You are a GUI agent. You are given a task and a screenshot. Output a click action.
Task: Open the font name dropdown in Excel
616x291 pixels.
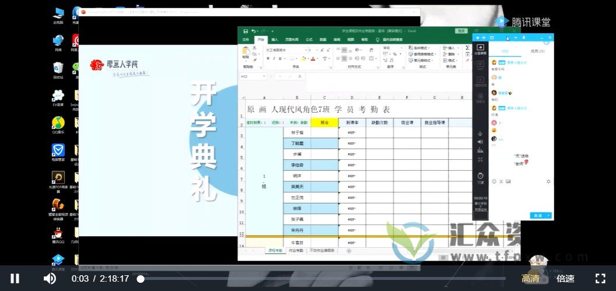[306, 50]
